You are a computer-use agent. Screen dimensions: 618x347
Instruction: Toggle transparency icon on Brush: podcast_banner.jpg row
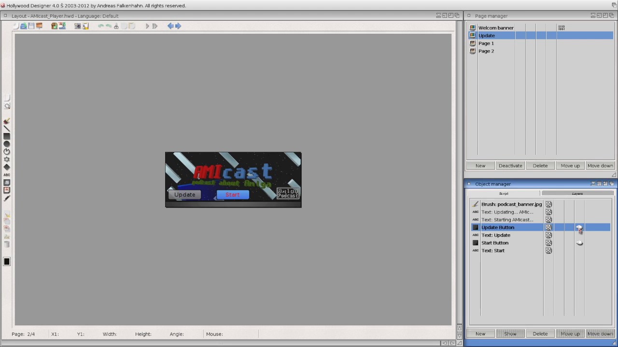click(548, 204)
